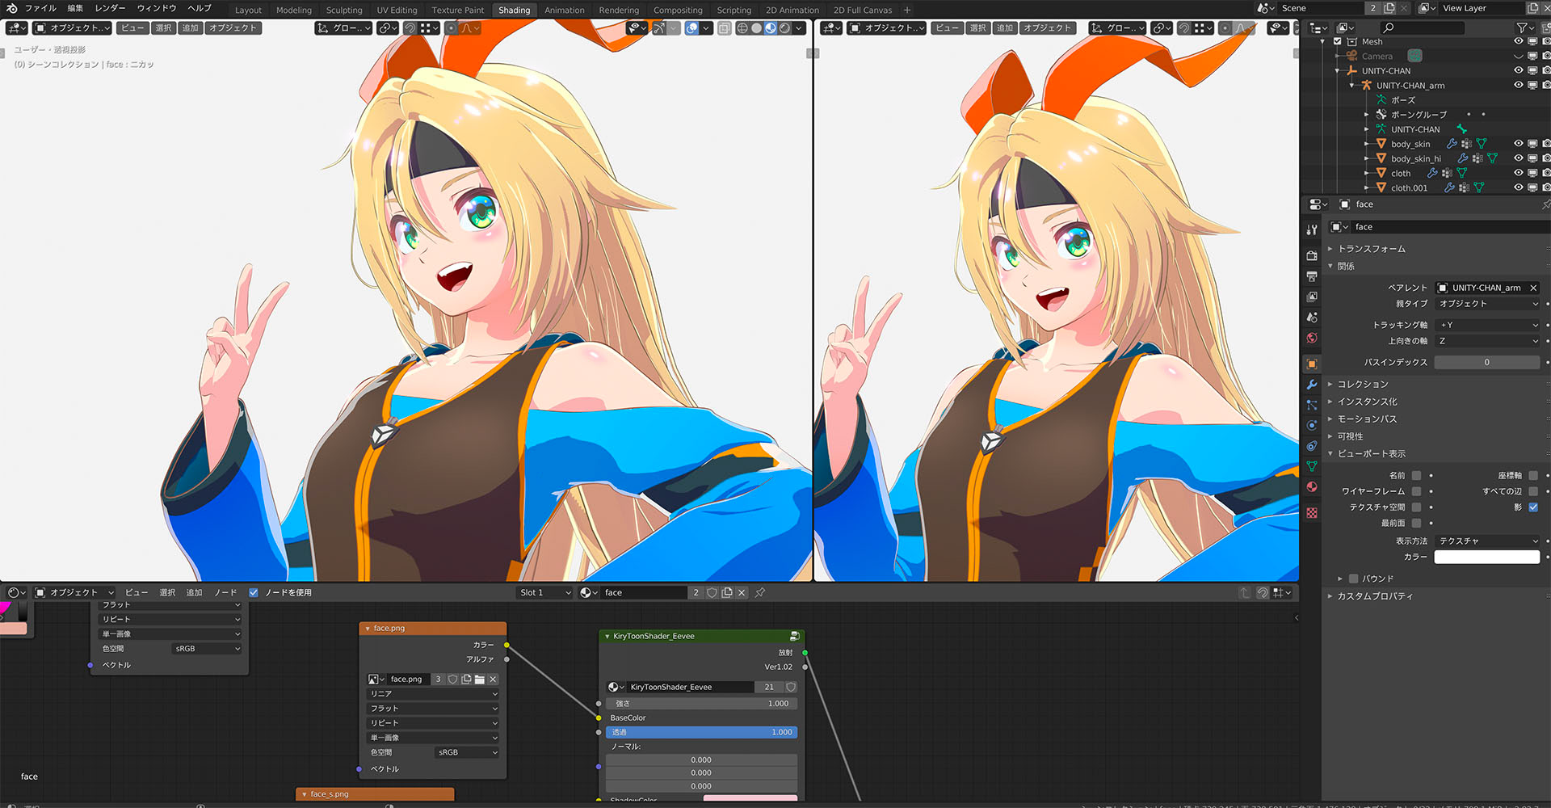Viewport: 1551px width, 808px height.
Task: Enable the 名前 display checkbox
Action: click(x=1416, y=476)
